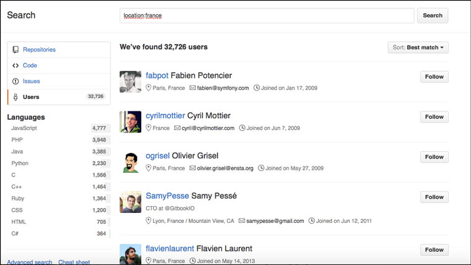Viewport: 471px width, 265px height.
Task: Filter results by JavaScript language
Action: (x=24, y=128)
